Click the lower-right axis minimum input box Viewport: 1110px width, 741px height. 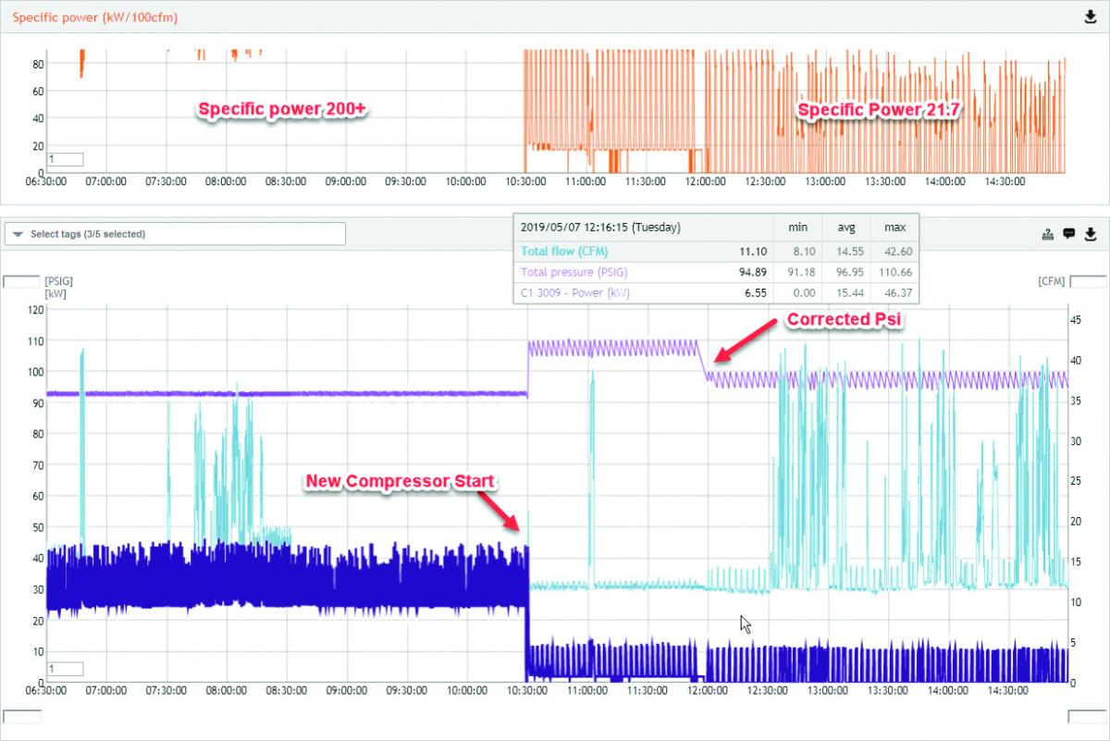(1088, 716)
